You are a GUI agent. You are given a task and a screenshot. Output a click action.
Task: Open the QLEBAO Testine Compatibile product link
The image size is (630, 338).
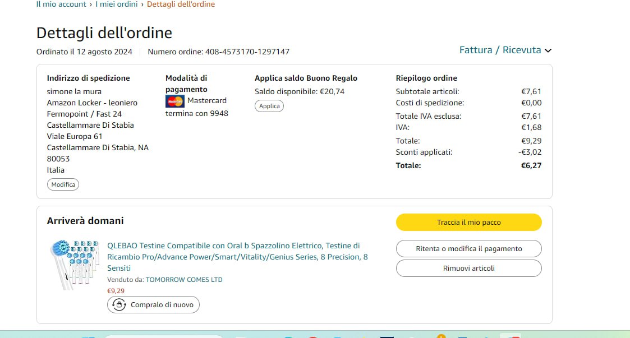[x=237, y=257]
